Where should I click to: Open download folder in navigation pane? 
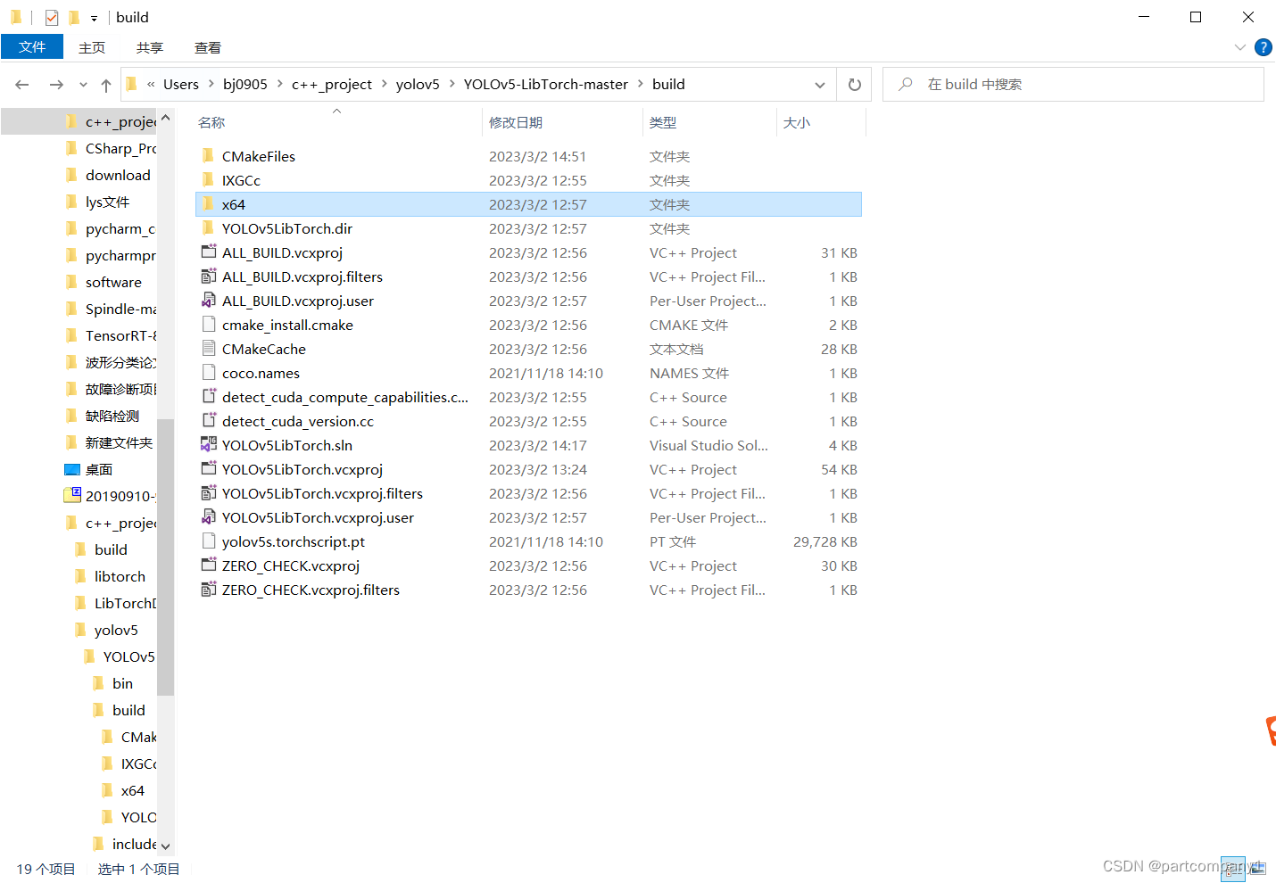(118, 175)
